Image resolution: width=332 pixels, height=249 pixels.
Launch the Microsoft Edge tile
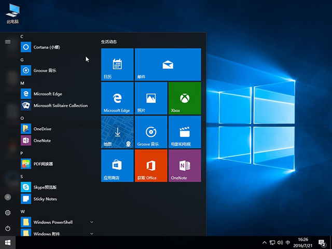click(x=117, y=98)
